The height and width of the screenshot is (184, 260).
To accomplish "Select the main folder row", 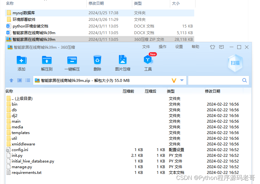I will (128, 121).
